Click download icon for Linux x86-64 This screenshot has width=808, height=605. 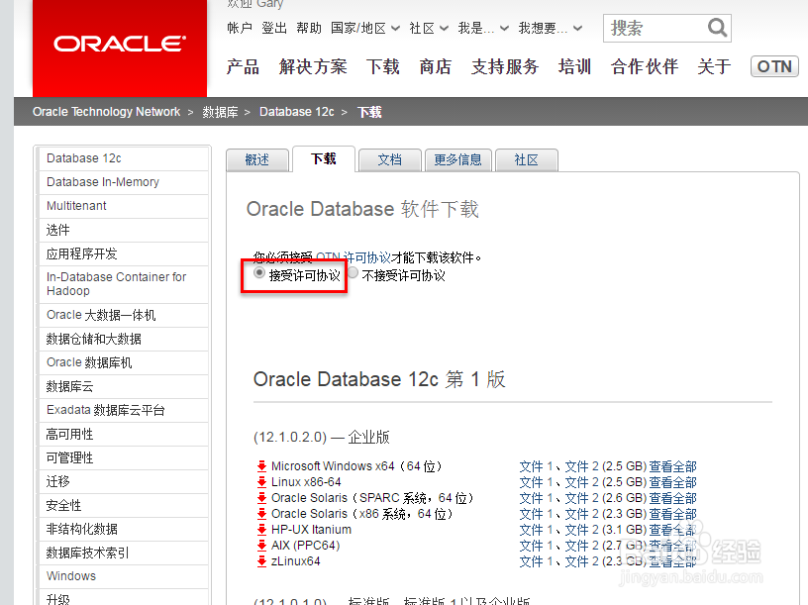tap(261, 482)
